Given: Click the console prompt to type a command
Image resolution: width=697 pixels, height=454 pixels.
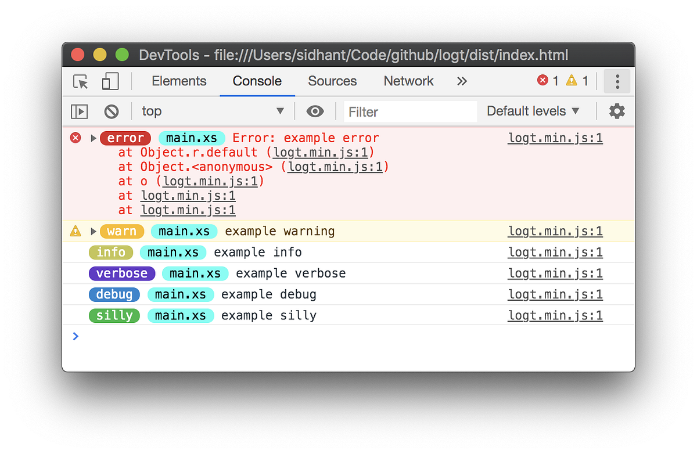Looking at the screenshot, I should [232, 336].
